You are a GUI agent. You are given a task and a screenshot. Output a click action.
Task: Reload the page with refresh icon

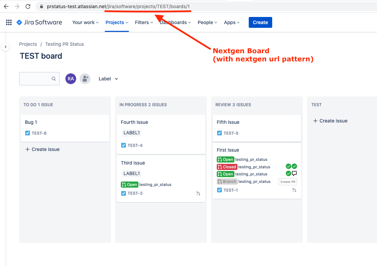28,6
